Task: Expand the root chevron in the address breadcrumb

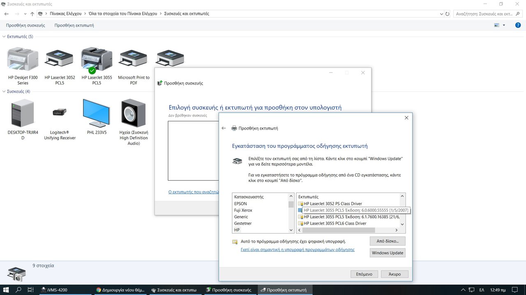Action: [46, 14]
